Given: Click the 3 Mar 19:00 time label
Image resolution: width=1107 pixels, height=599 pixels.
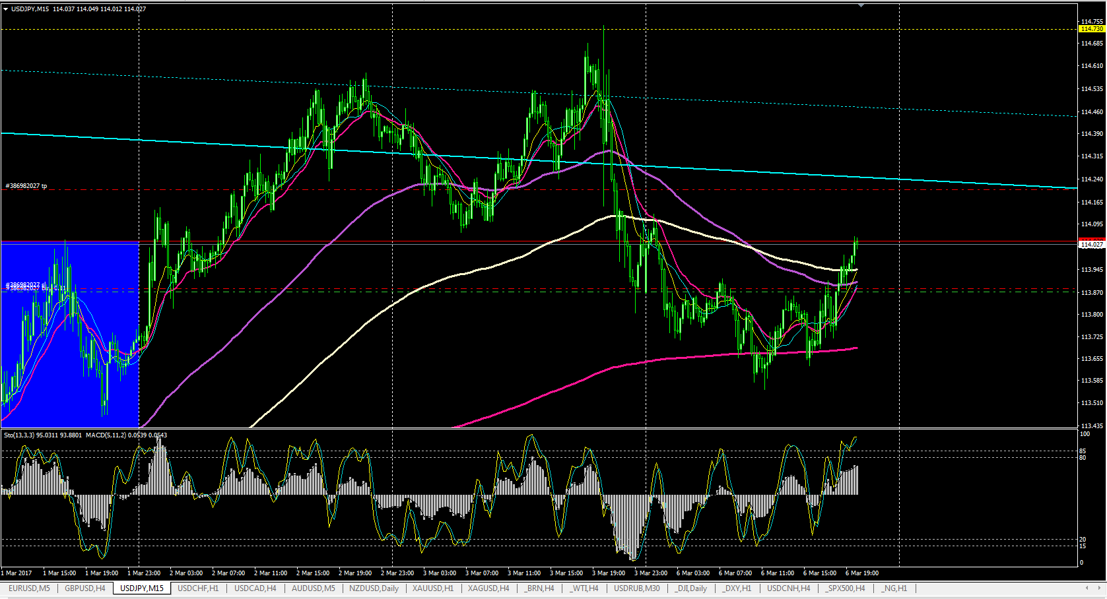Looking at the screenshot, I should pos(609,573).
